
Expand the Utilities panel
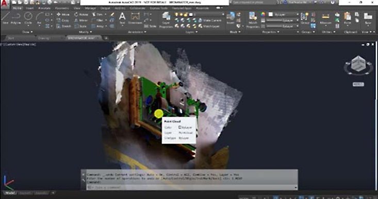pos(328,32)
